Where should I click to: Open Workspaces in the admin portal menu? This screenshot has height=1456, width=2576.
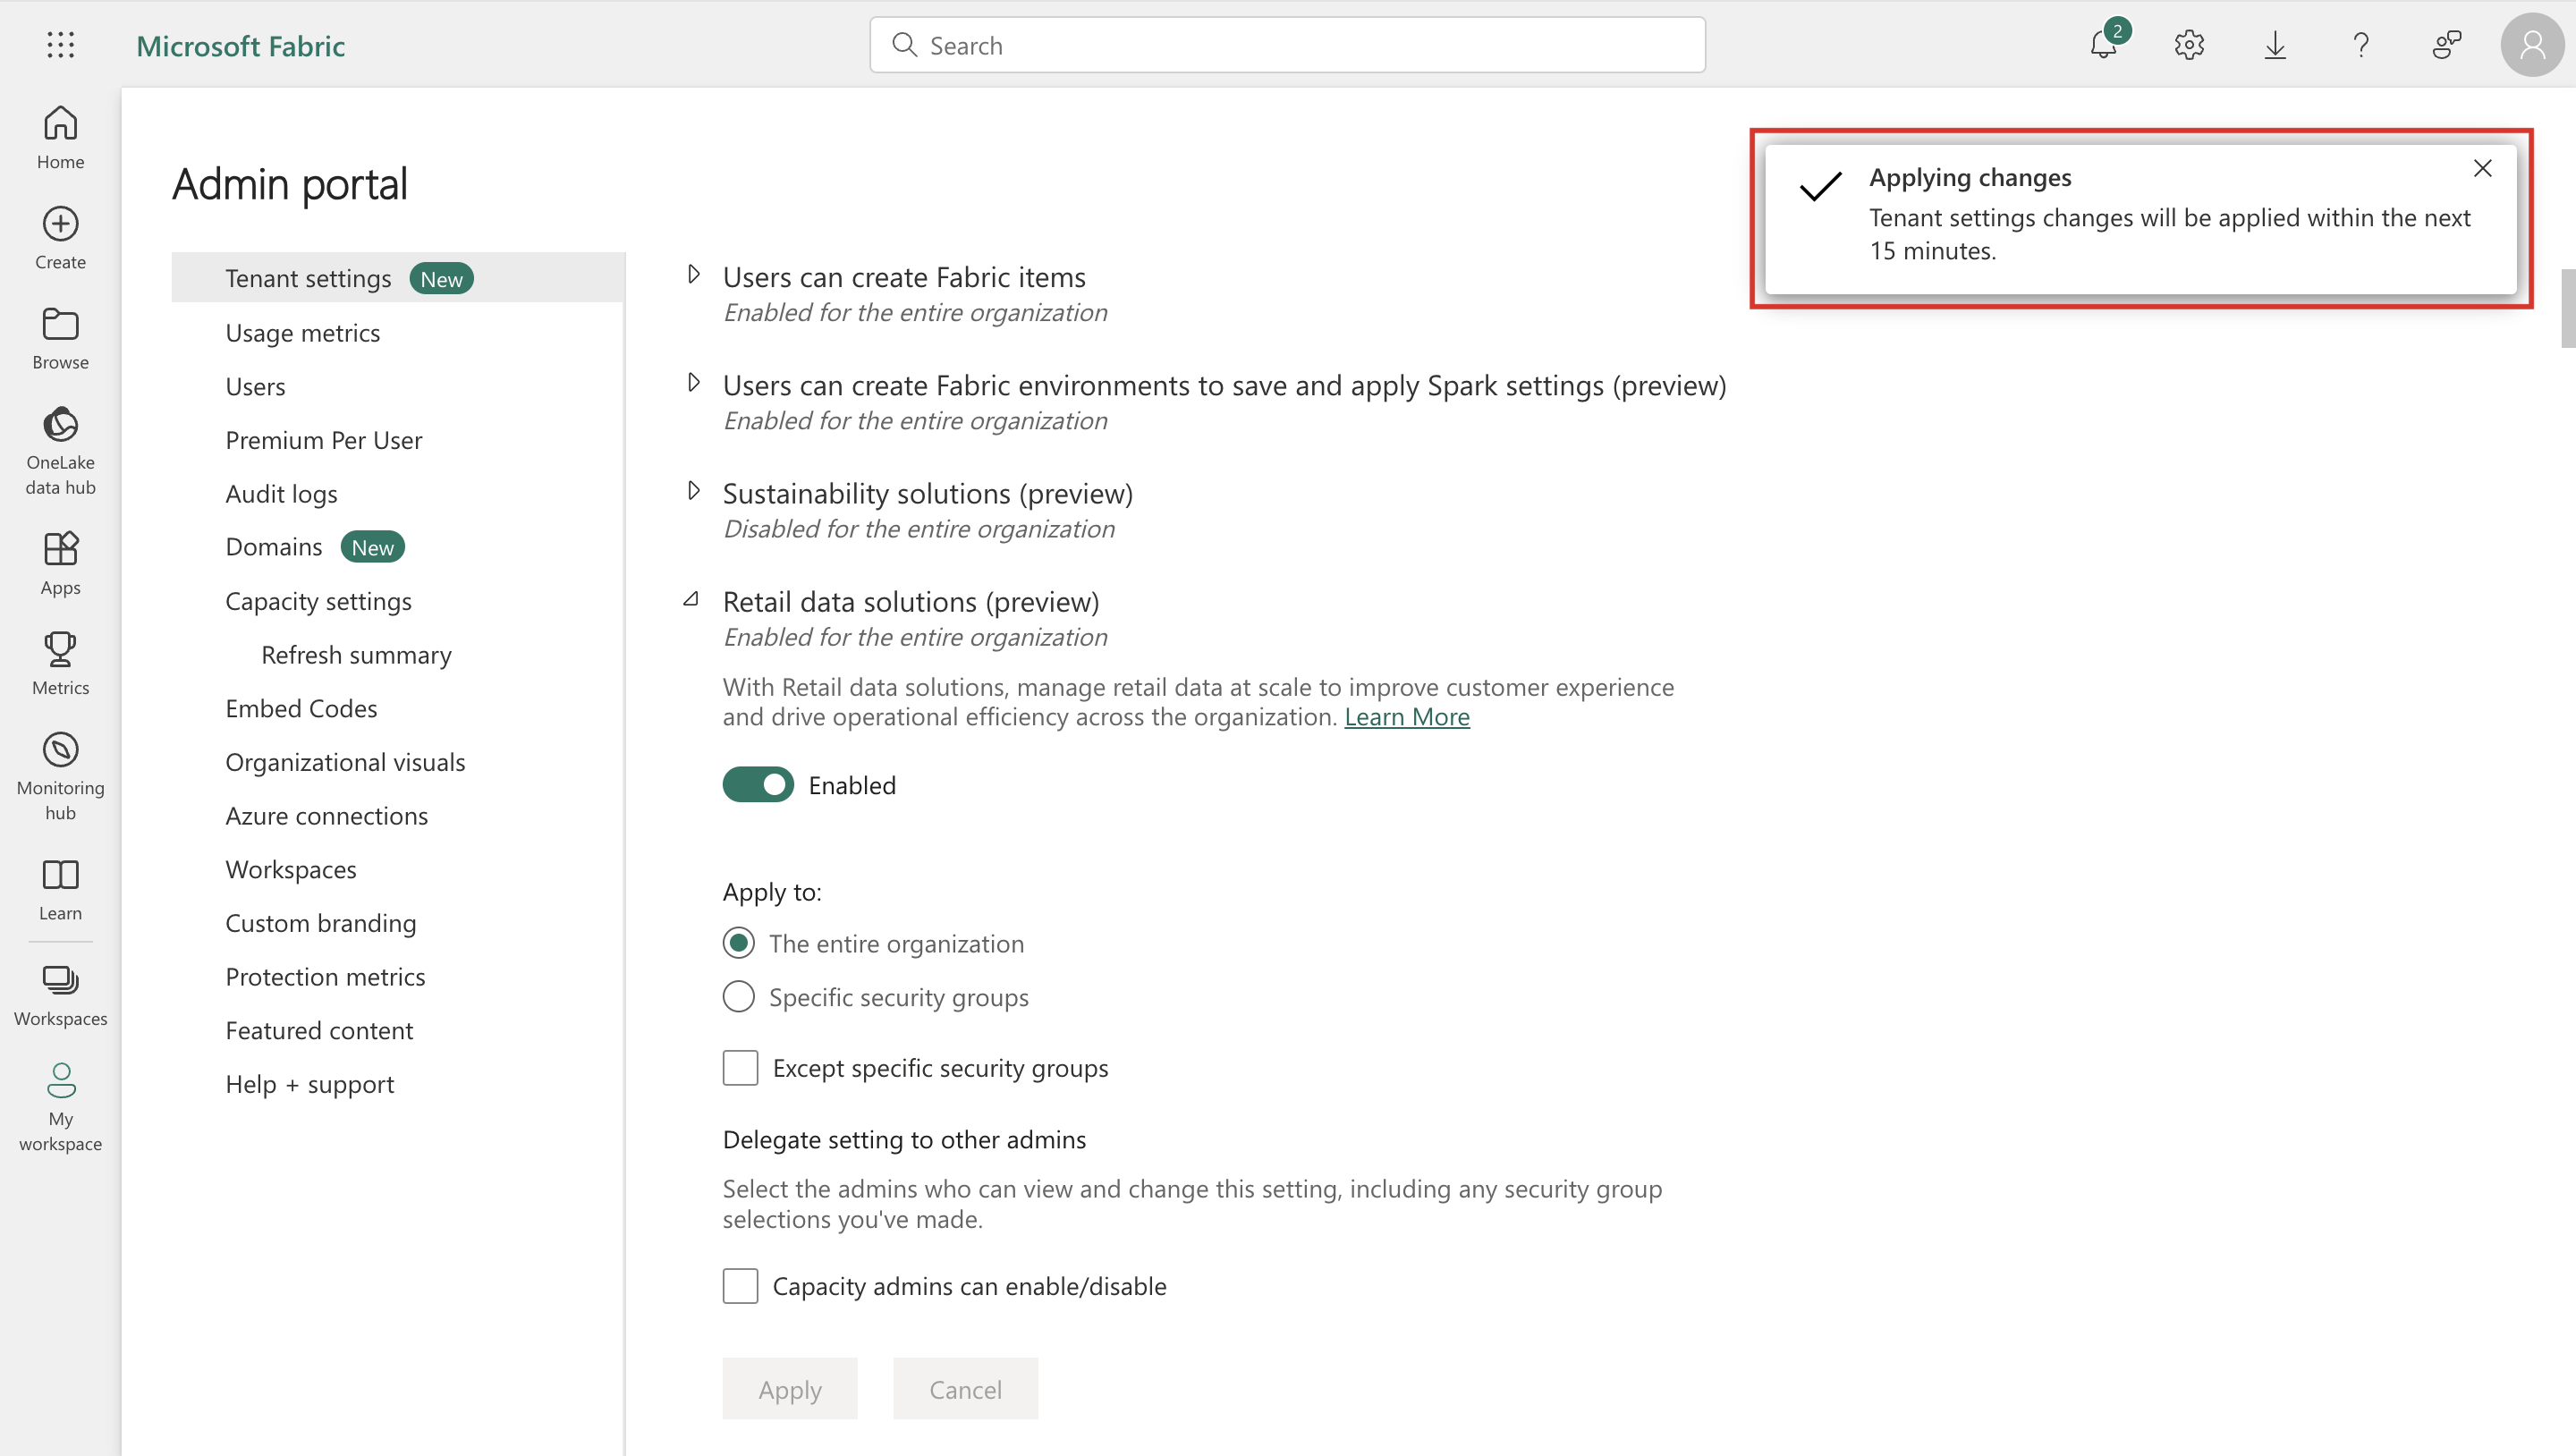[290, 870]
